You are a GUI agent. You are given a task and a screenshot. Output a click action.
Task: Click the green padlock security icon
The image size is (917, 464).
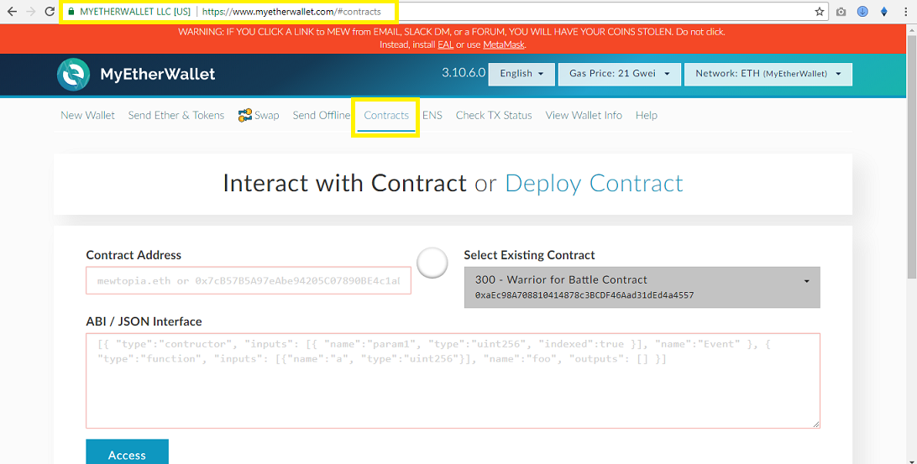(71, 12)
